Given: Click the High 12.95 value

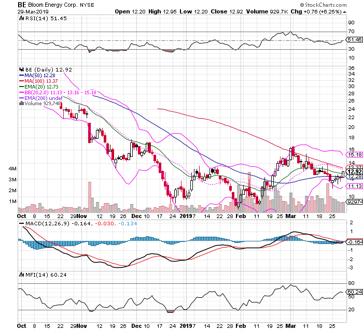Looking at the screenshot, I should (x=162, y=11).
